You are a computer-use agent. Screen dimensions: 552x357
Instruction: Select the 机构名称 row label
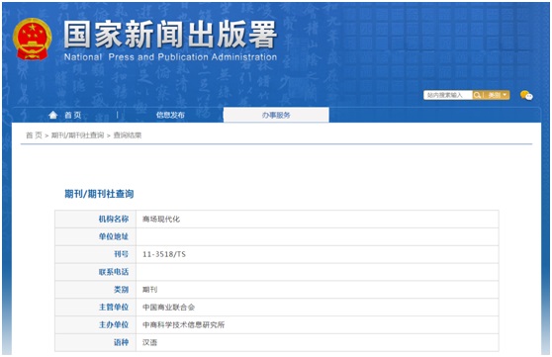click(114, 219)
